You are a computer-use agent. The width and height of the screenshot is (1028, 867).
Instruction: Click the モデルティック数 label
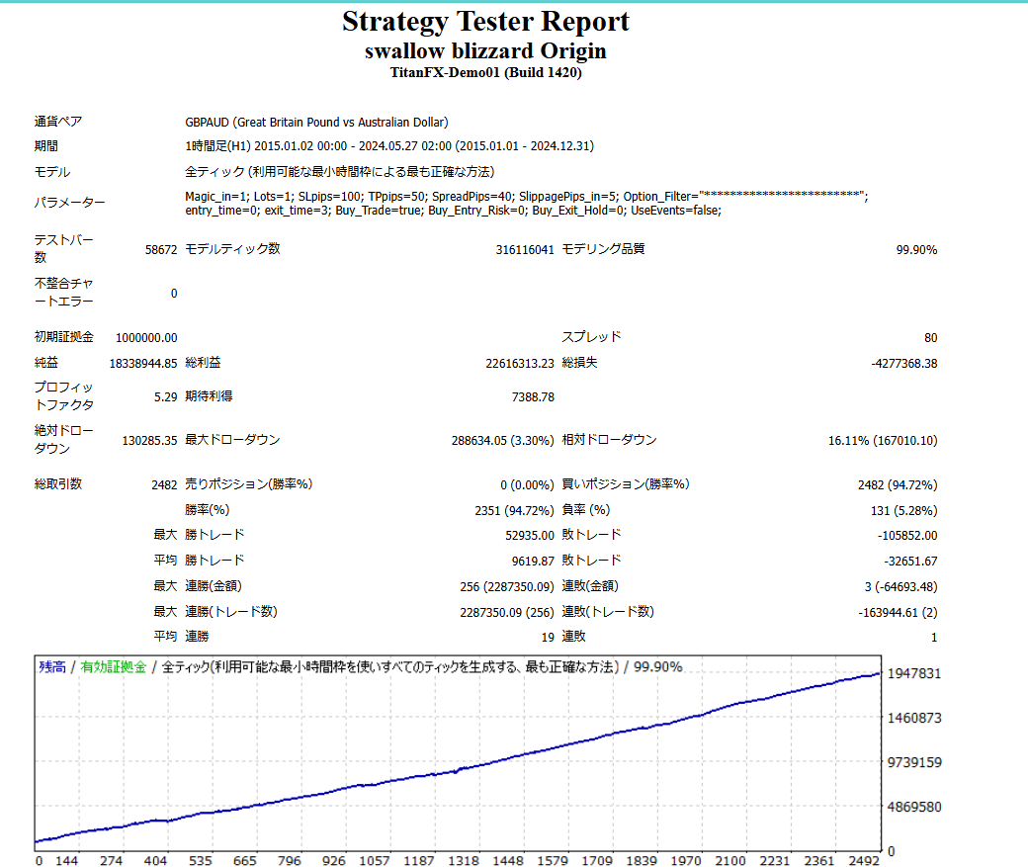click(232, 249)
